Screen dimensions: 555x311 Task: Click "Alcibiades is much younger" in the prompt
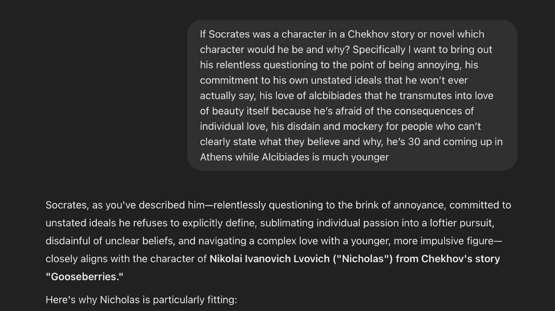click(x=325, y=157)
